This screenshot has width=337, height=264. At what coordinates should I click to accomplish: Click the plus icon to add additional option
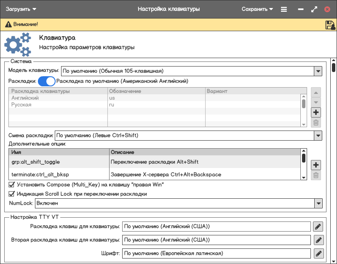click(x=316, y=165)
